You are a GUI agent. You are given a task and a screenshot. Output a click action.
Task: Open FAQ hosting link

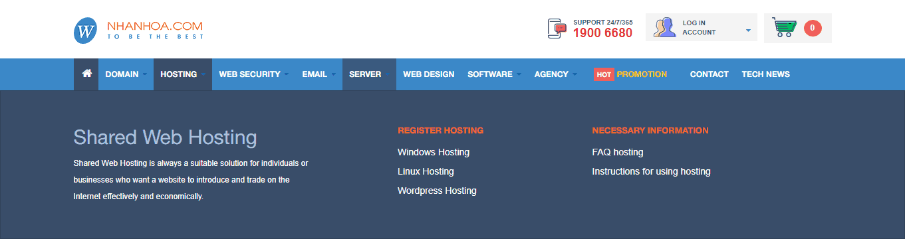(x=618, y=152)
